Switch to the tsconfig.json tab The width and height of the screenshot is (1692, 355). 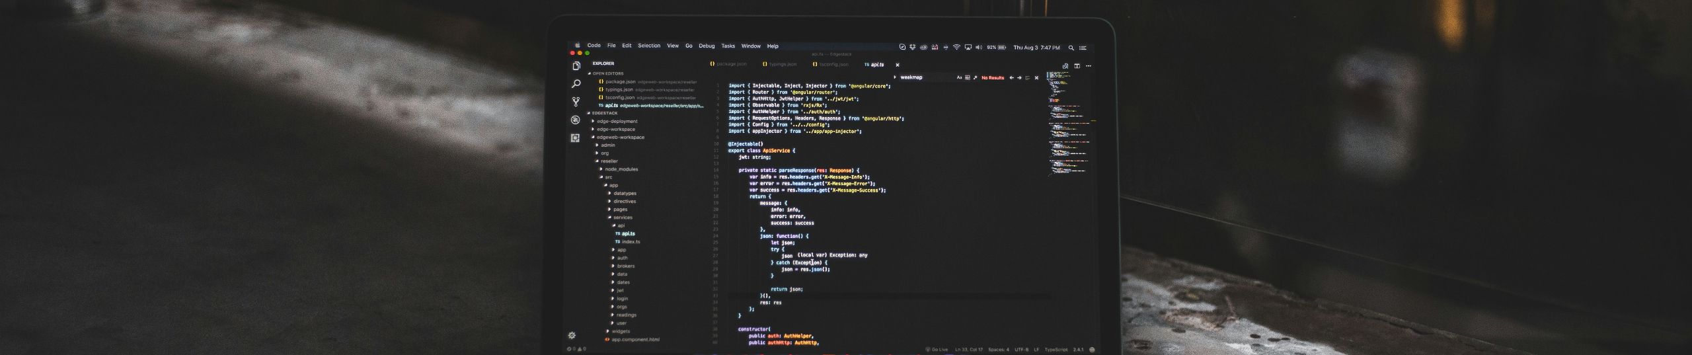tap(830, 64)
